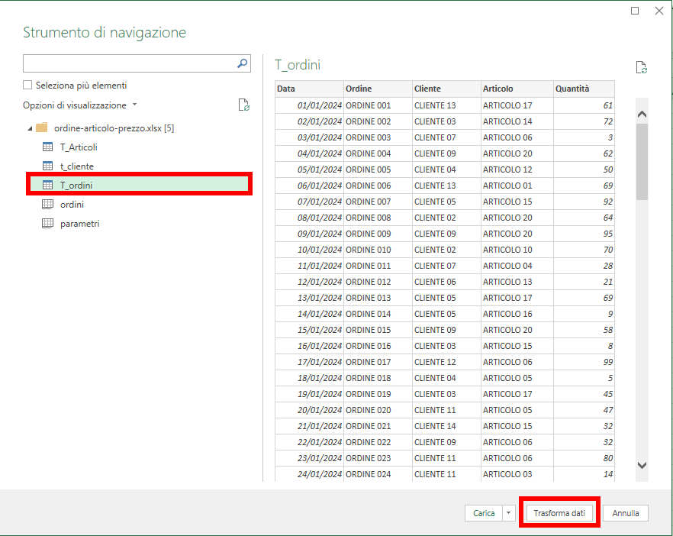
Task: Click date cell 14/01/2024
Action: tap(310, 314)
